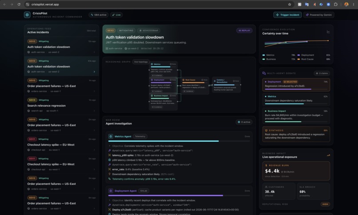Click the Metrics Agent icon in War Room
Image resolution: width=358 pixels, height=215 pixels.
(111, 136)
